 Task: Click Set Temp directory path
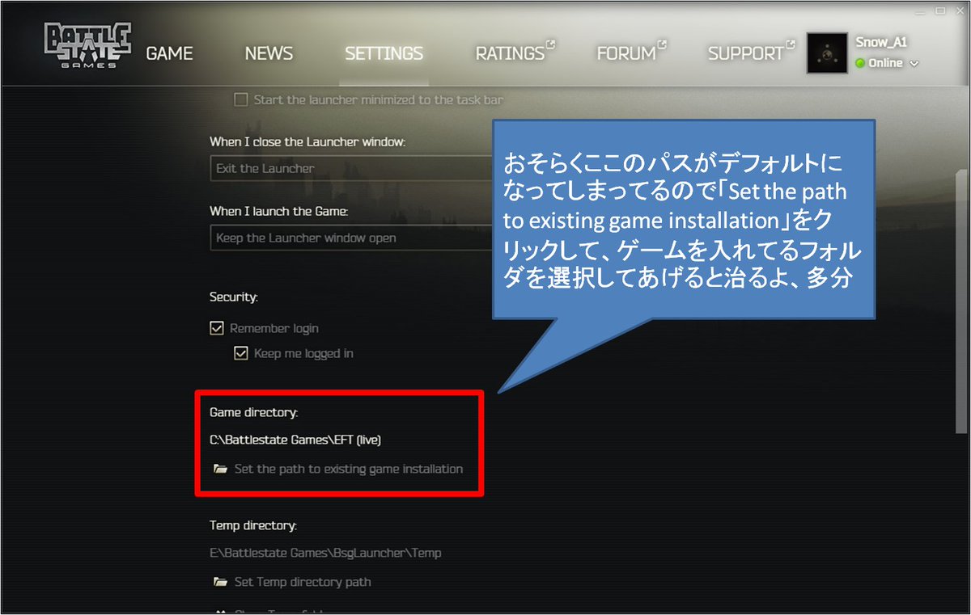pyautogui.click(x=303, y=582)
